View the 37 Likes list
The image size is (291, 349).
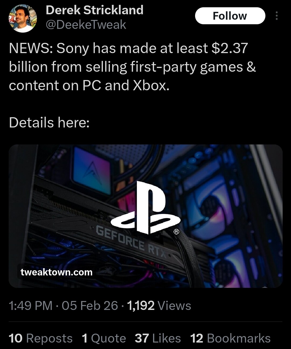[158, 338]
